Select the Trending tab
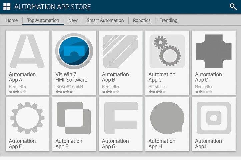241x160 pixels. tap(168, 20)
